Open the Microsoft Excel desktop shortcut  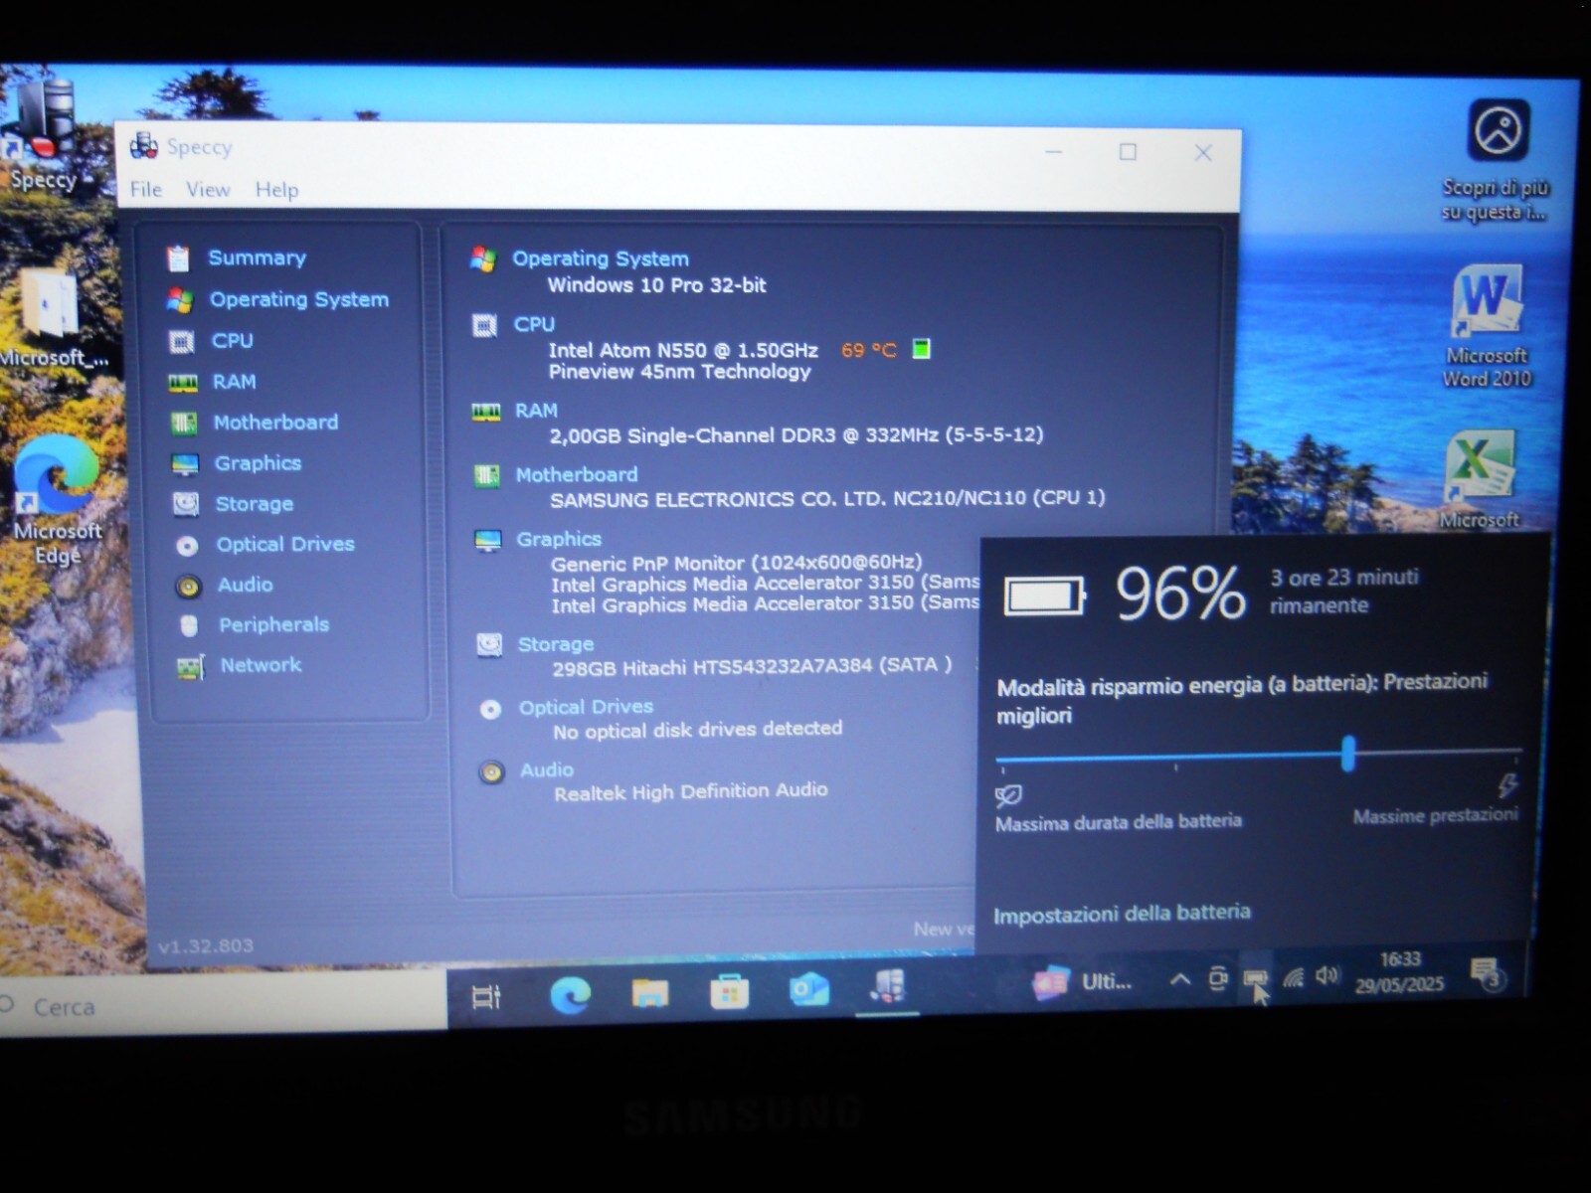click(1480, 479)
